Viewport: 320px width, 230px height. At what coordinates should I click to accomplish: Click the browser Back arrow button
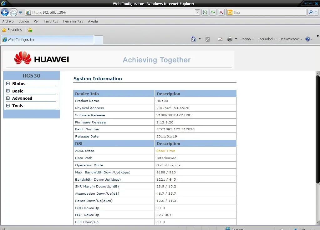pos(5,12)
